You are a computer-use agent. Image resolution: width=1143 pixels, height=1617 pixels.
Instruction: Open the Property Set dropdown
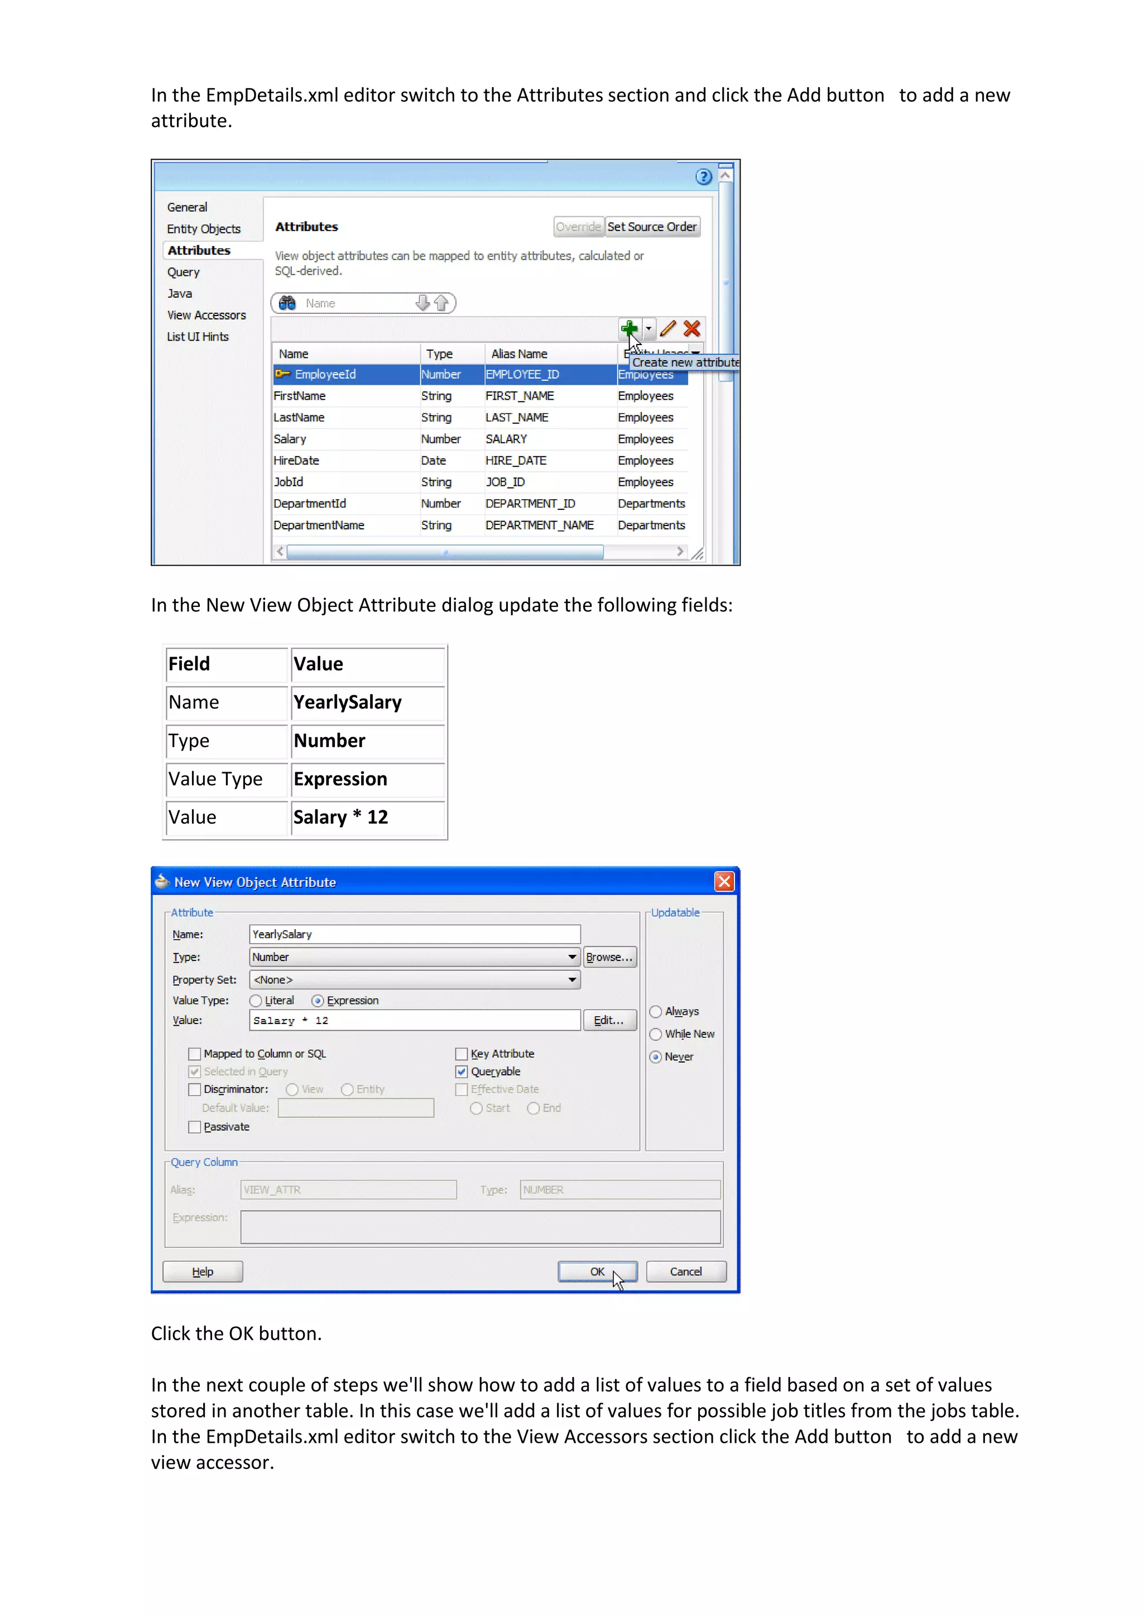coord(415,980)
